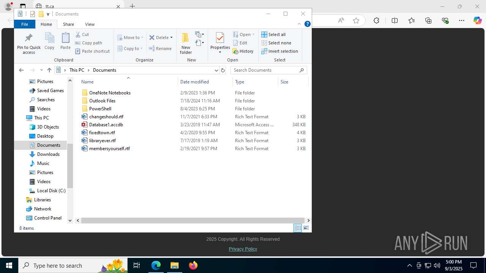Open Local Disk (C:) in navigation pane
Viewport: 486px width, 273px height.
click(51, 191)
